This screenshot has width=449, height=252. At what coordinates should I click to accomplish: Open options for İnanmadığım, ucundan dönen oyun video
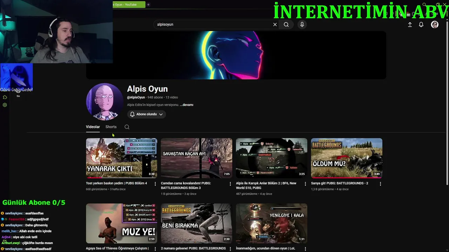tap(305, 249)
